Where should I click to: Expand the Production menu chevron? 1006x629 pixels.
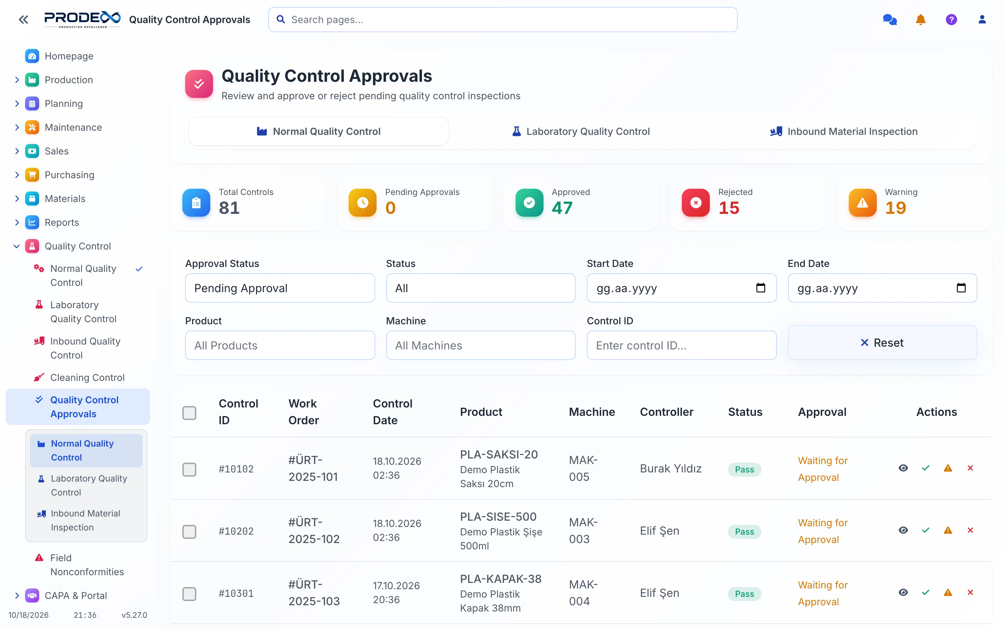point(17,80)
